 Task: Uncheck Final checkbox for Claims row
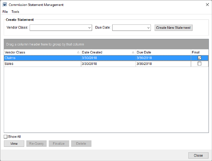pyautogui.click(x=199, y=58)
